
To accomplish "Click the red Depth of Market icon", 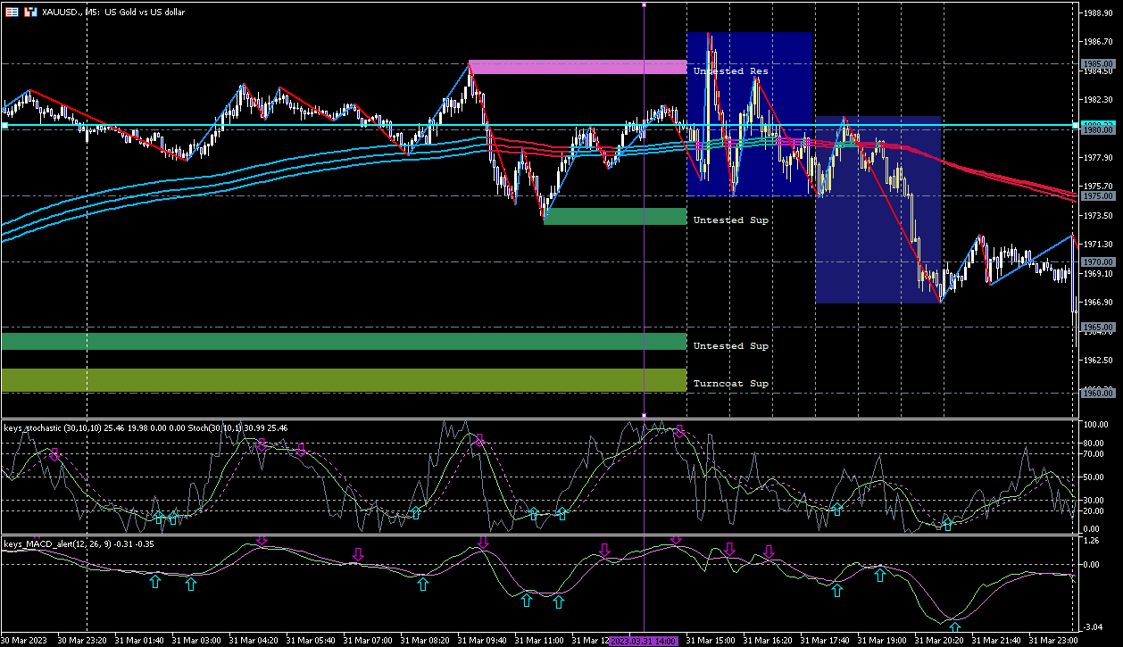I will (10, 12).
